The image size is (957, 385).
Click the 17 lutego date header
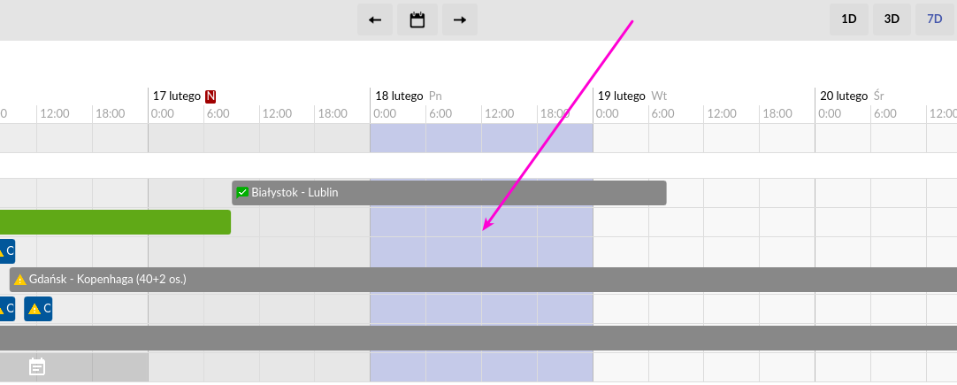pos(177,96)
